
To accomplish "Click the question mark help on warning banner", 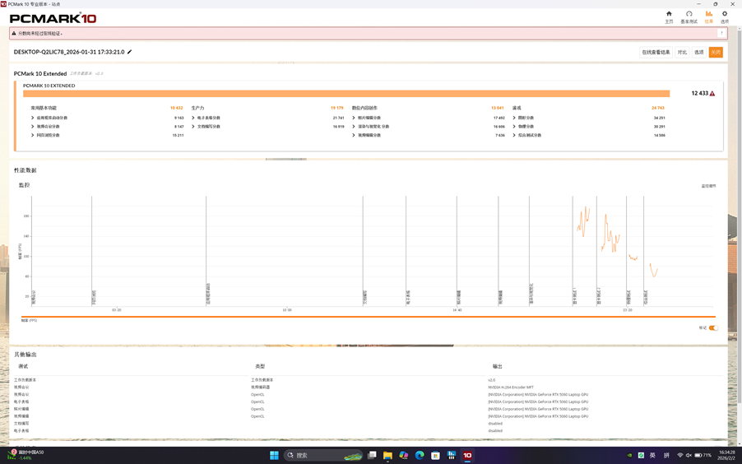I will tap(721, 33).
